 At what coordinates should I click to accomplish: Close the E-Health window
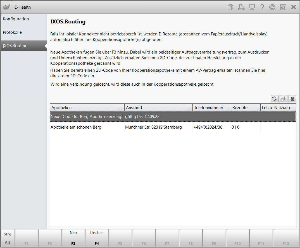(294, 7)
